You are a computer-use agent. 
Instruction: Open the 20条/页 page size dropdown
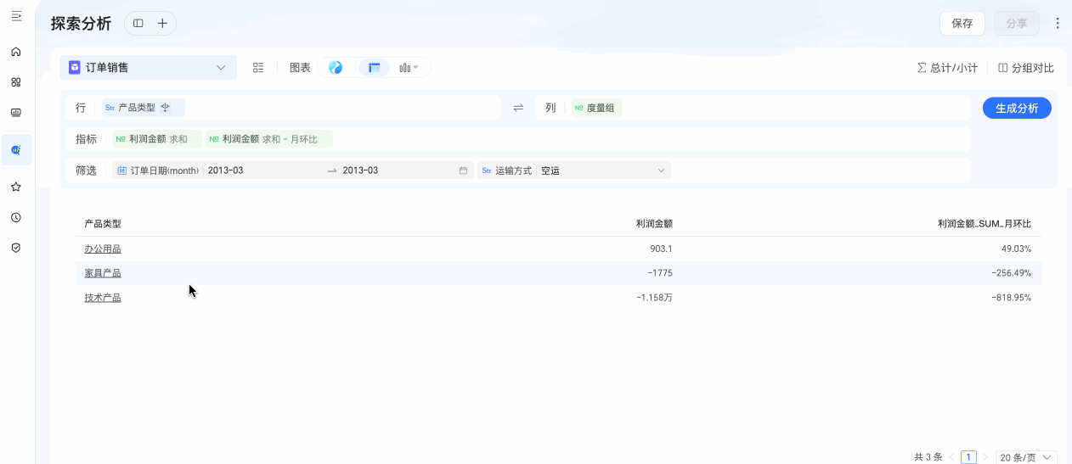[x=1026, y=457]
